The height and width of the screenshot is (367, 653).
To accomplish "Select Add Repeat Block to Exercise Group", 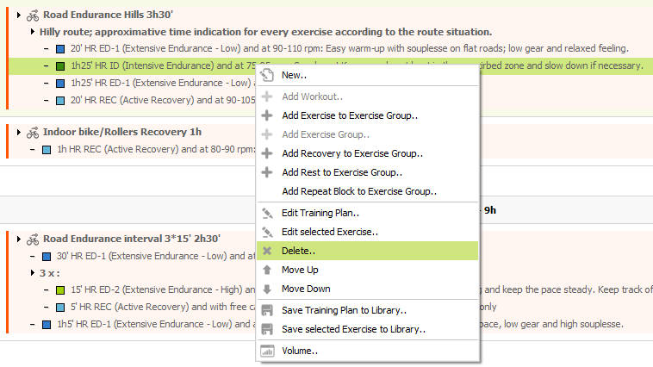I will click(x=358, y=191).
